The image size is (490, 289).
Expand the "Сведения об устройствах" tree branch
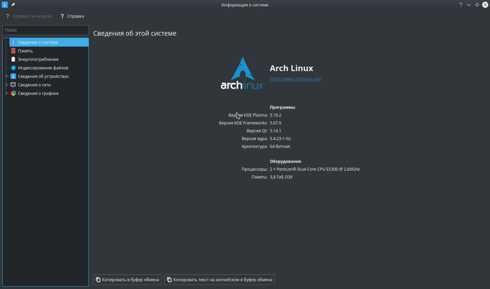coord(6,76)
